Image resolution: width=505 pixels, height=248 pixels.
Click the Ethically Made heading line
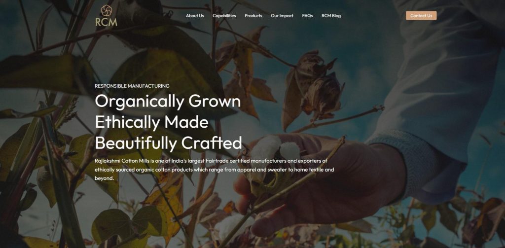(x=152, y=122)
